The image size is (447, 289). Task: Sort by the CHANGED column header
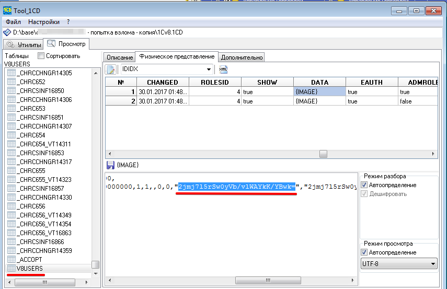pyautogui.click(x=162, y=82)
